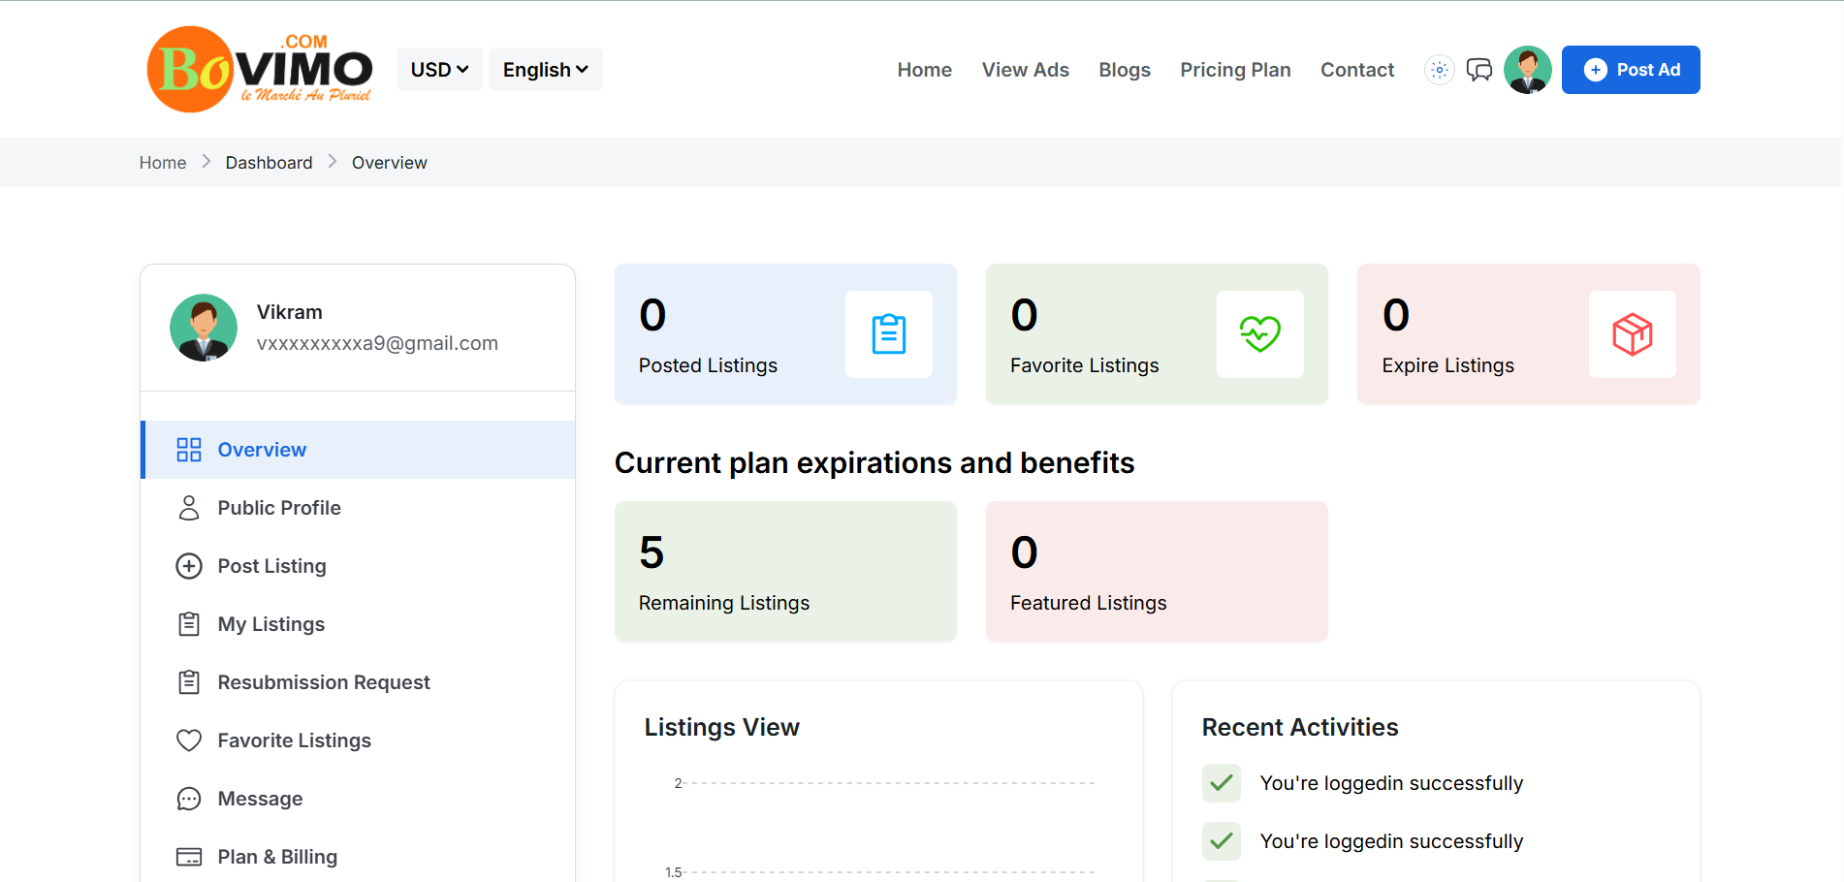Click Posted Listings clipboard icon card

point(889,334)
